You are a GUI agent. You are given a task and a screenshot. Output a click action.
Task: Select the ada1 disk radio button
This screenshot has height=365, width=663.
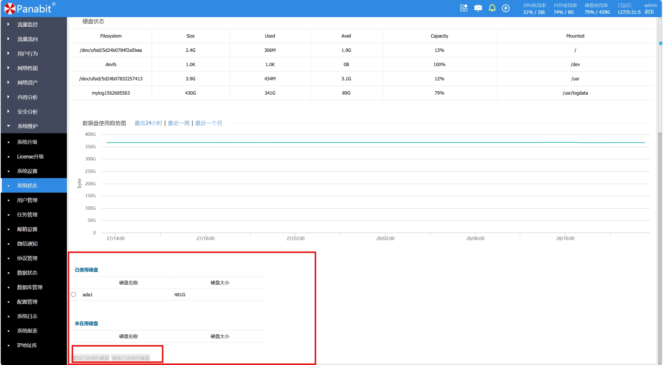click(73, 294)
